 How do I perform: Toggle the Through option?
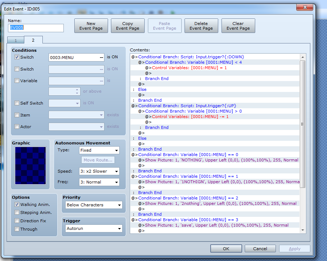click(17, 229)
